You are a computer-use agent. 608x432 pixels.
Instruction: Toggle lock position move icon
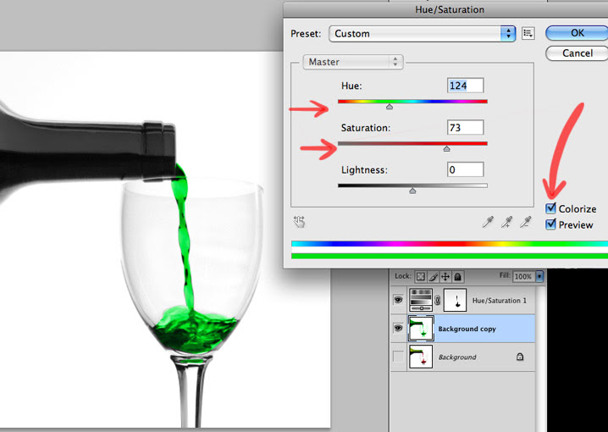pyautogui.click(x=445, y=276)
